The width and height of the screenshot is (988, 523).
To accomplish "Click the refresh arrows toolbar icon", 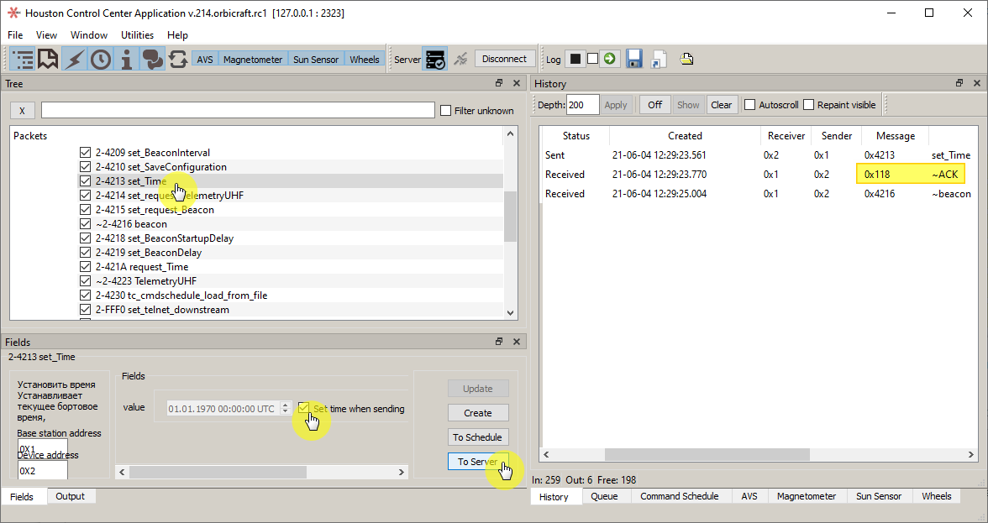I will coord(178,59).
